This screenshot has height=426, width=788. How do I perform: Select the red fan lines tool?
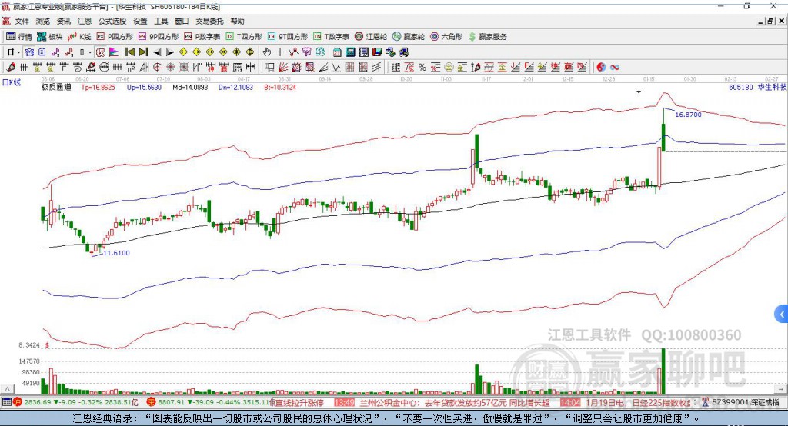[x=283, y=68]
